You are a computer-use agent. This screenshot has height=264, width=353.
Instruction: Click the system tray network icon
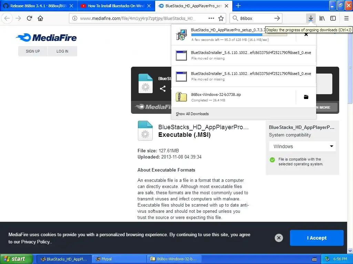point(327,259)
